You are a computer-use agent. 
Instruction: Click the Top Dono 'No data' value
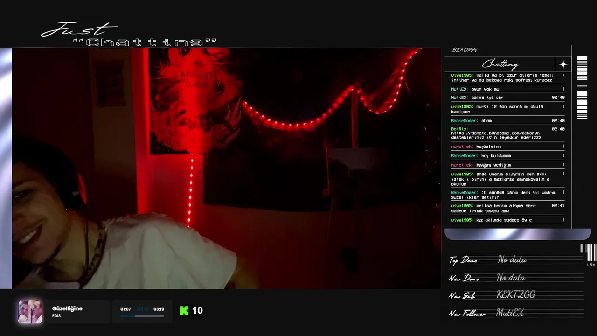[512, 259]
